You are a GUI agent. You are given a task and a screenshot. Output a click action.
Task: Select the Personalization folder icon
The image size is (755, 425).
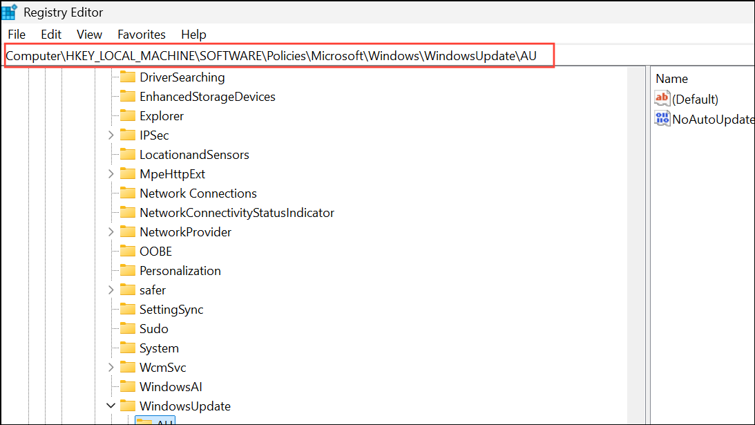127,270
